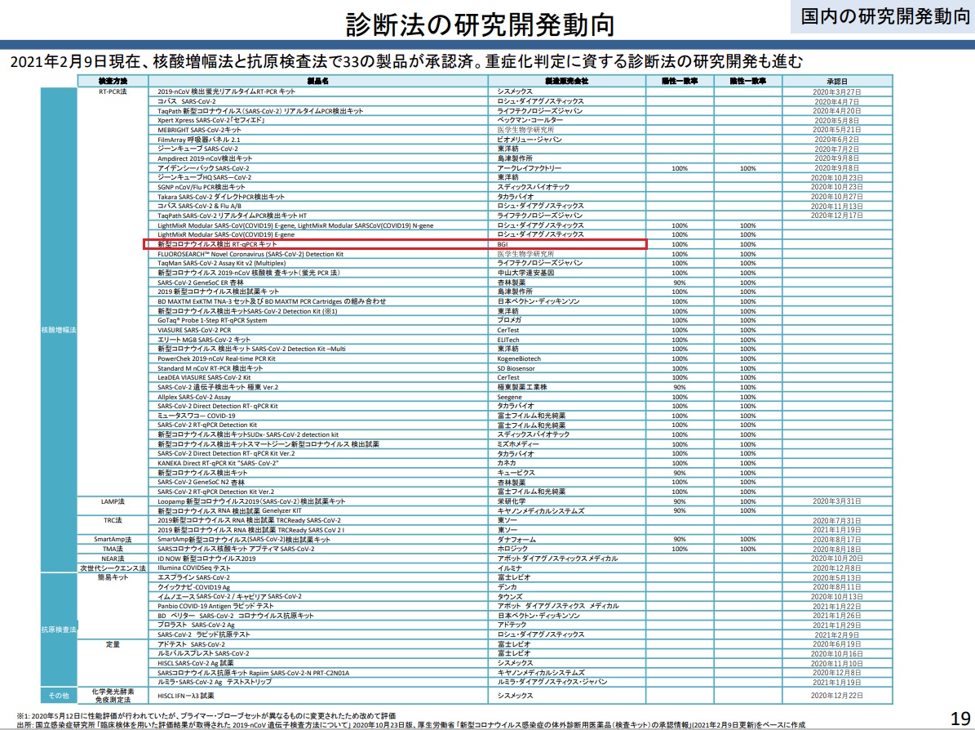
Task: Select the 陽性一致率 column header
Action: (x=680, y=81)
